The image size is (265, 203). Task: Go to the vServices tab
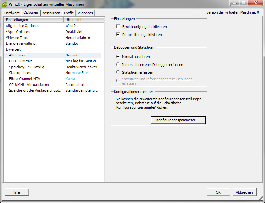click(85, 13)
